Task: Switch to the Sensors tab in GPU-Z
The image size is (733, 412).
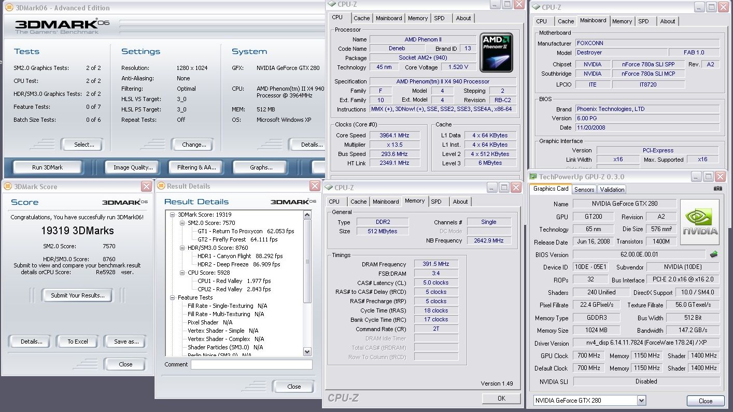Action: point(584,190)
